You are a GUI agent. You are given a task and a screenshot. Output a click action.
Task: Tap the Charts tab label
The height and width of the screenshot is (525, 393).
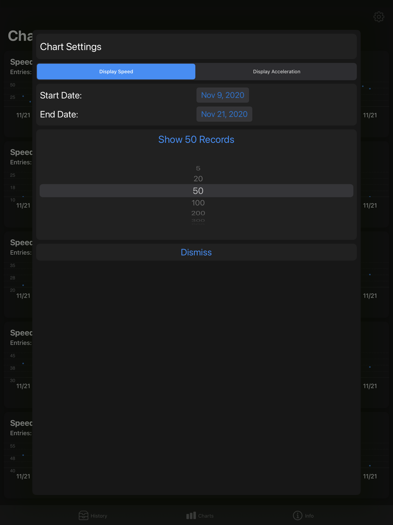[x=206, y=516]
